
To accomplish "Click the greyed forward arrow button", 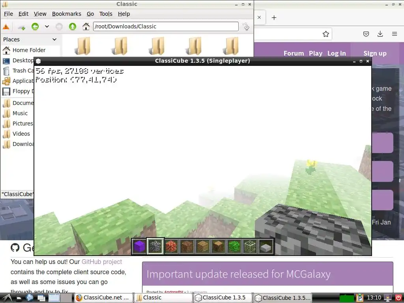I will point(59,26).
